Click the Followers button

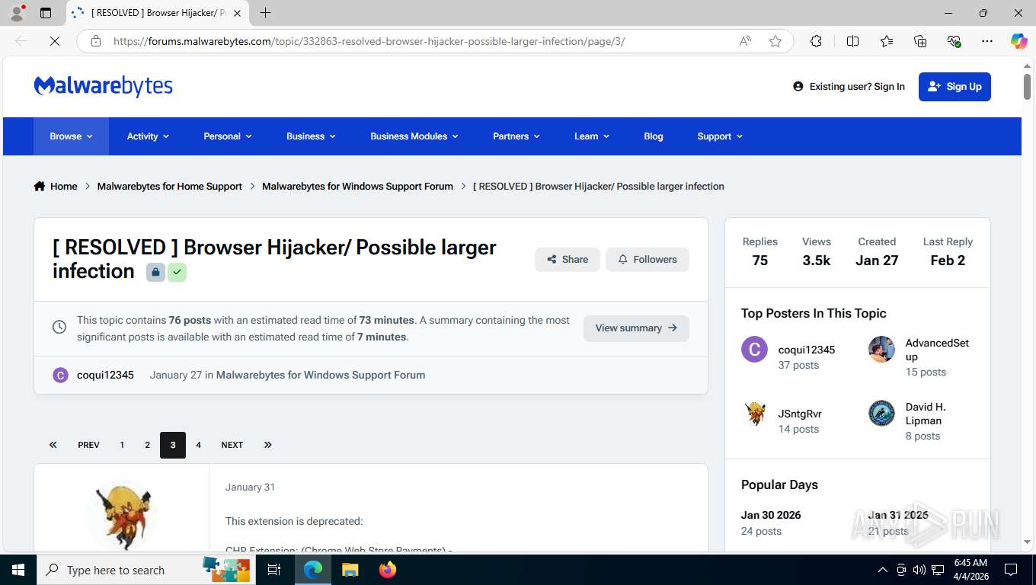(647, 260)
